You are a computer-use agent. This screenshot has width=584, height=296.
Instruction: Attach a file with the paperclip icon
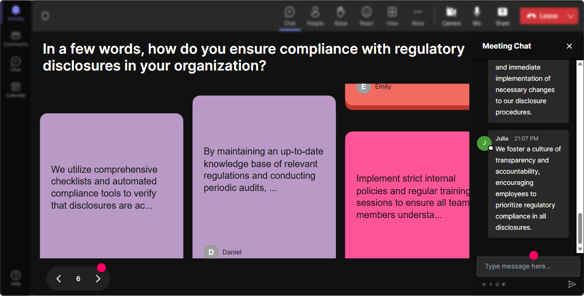[x=491, y=284]
